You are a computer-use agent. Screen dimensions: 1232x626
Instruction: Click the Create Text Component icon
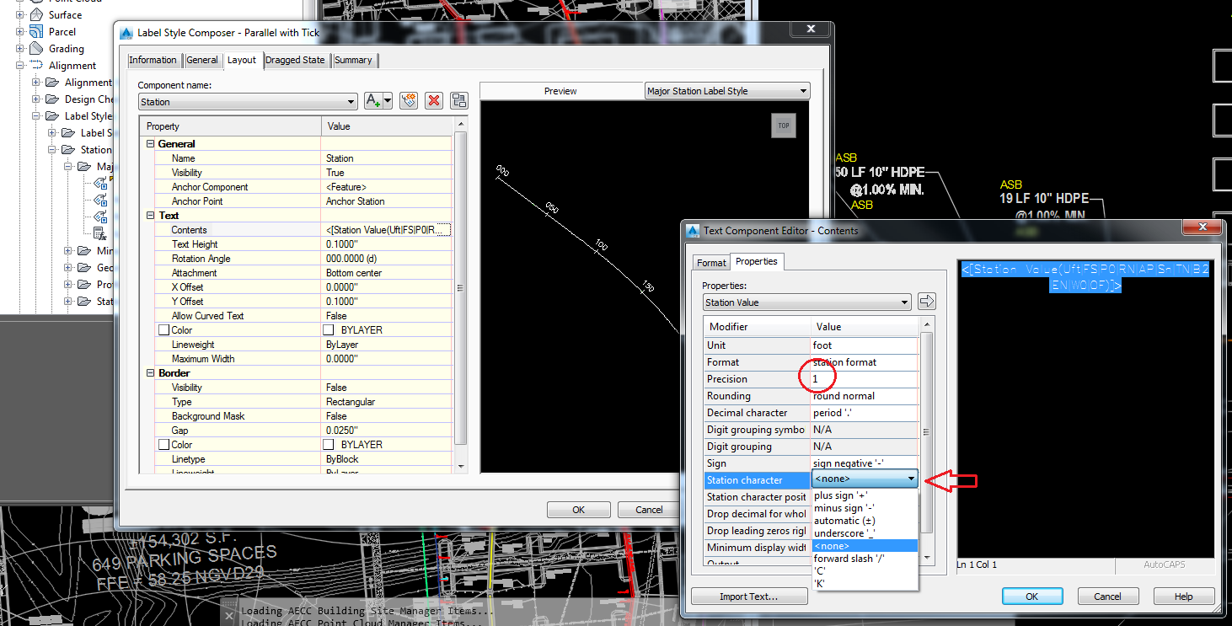point(371,99)
